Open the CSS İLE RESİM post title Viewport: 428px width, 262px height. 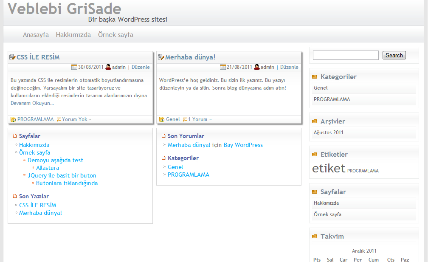pos(38,57)
